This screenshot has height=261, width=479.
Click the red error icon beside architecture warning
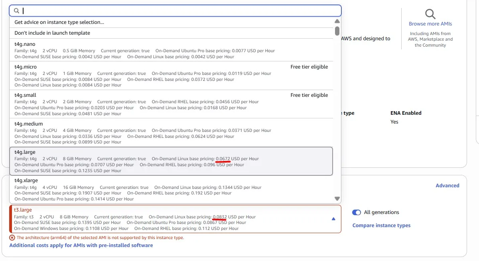[12, 237]
